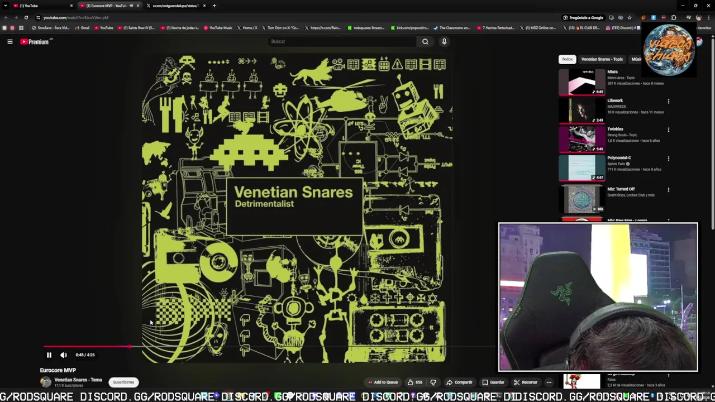
Task: Dislike the video with the thumbs-down button
Action: (x=433, y=382)
